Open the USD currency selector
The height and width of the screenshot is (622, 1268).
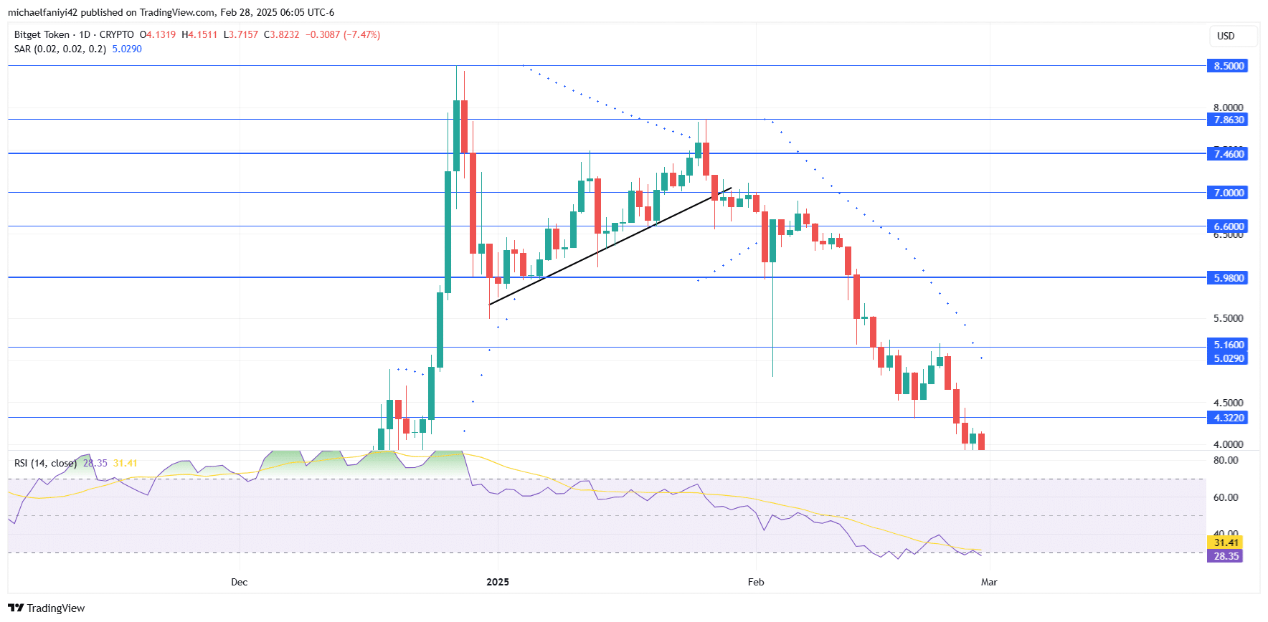click(1232, 36)
